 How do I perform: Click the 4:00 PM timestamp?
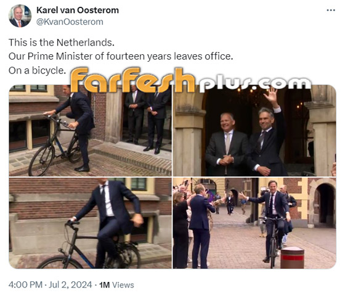(x=25, y=284)
